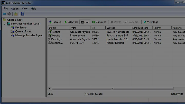The height and width of the screenshot is (104, 185).
Task: Click the GFI FaxMaker Monitor title bar icon
Action: pyautogui.click(x=3, y=3)
